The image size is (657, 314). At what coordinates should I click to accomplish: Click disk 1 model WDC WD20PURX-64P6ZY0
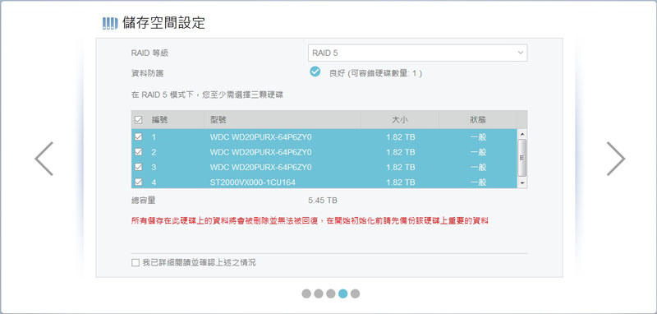[x=260, y=137]
